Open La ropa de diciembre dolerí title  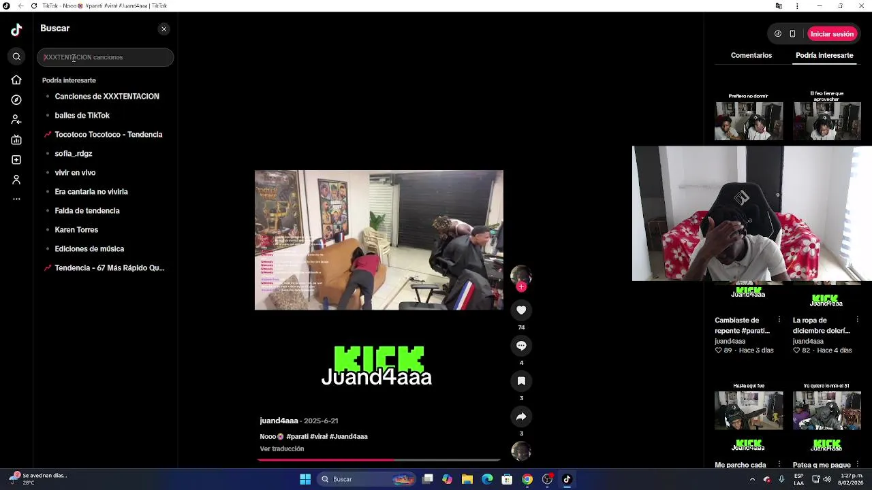[x=821, y=325]
